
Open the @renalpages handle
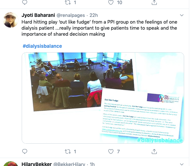(71, 15)
